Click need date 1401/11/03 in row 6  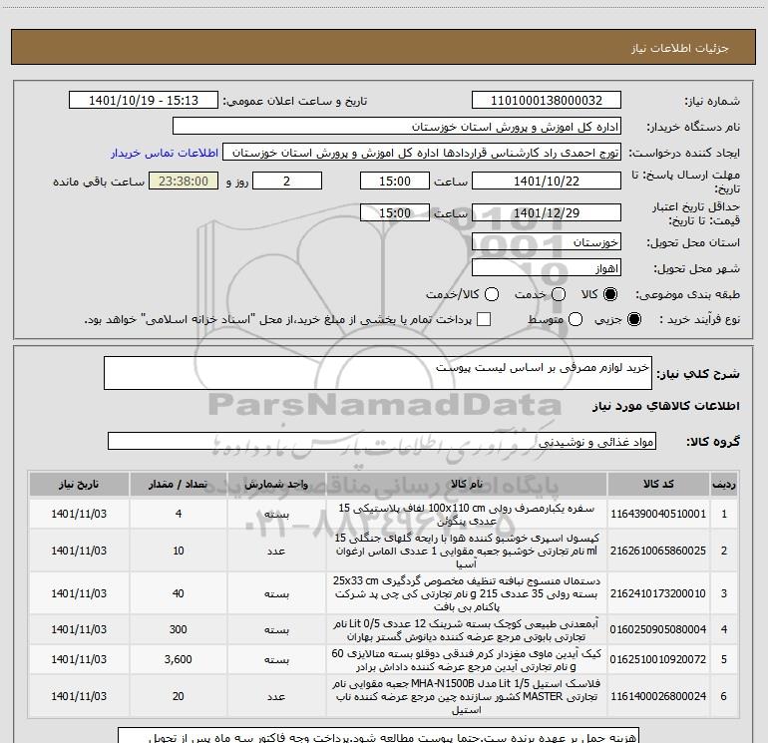79,696
